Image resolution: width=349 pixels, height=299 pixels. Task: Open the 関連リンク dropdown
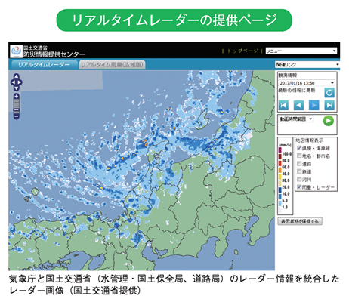click(x=307, y=65)
